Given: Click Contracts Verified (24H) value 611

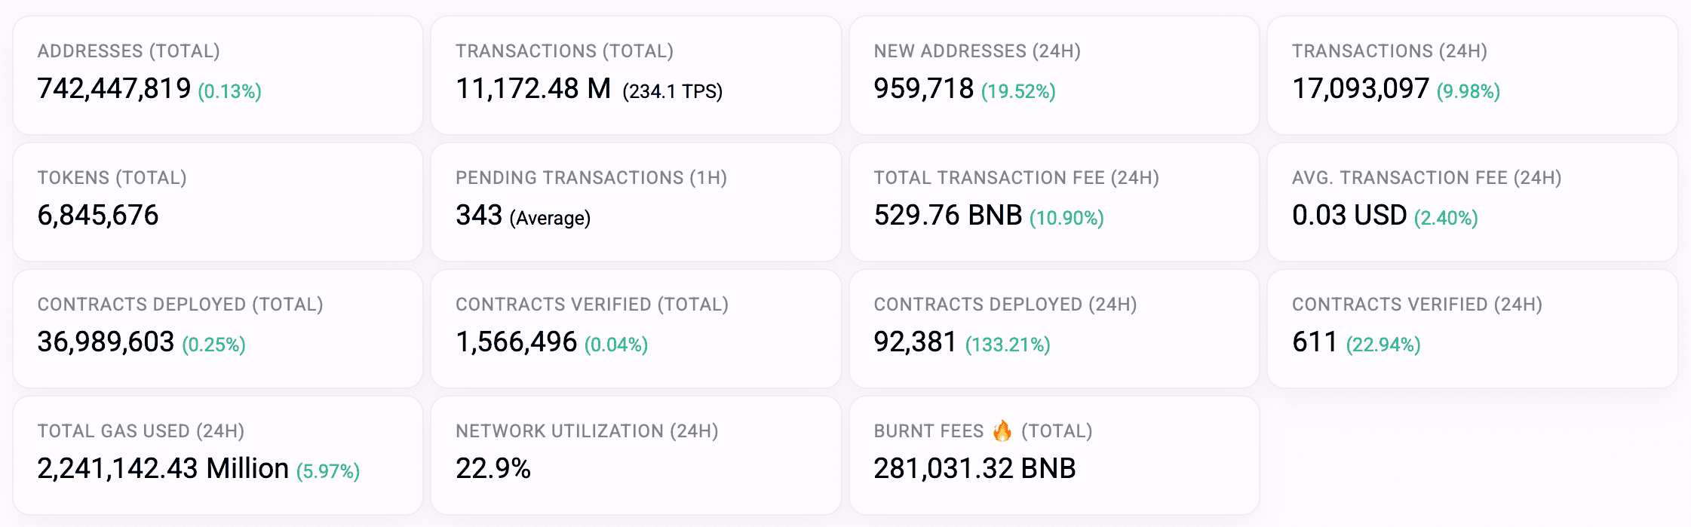Looking at the screenshot, I should point(1315,342).
